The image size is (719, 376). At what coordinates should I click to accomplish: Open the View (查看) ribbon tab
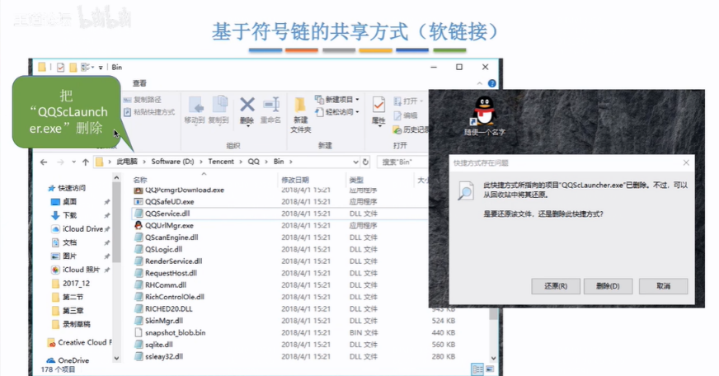140,83
